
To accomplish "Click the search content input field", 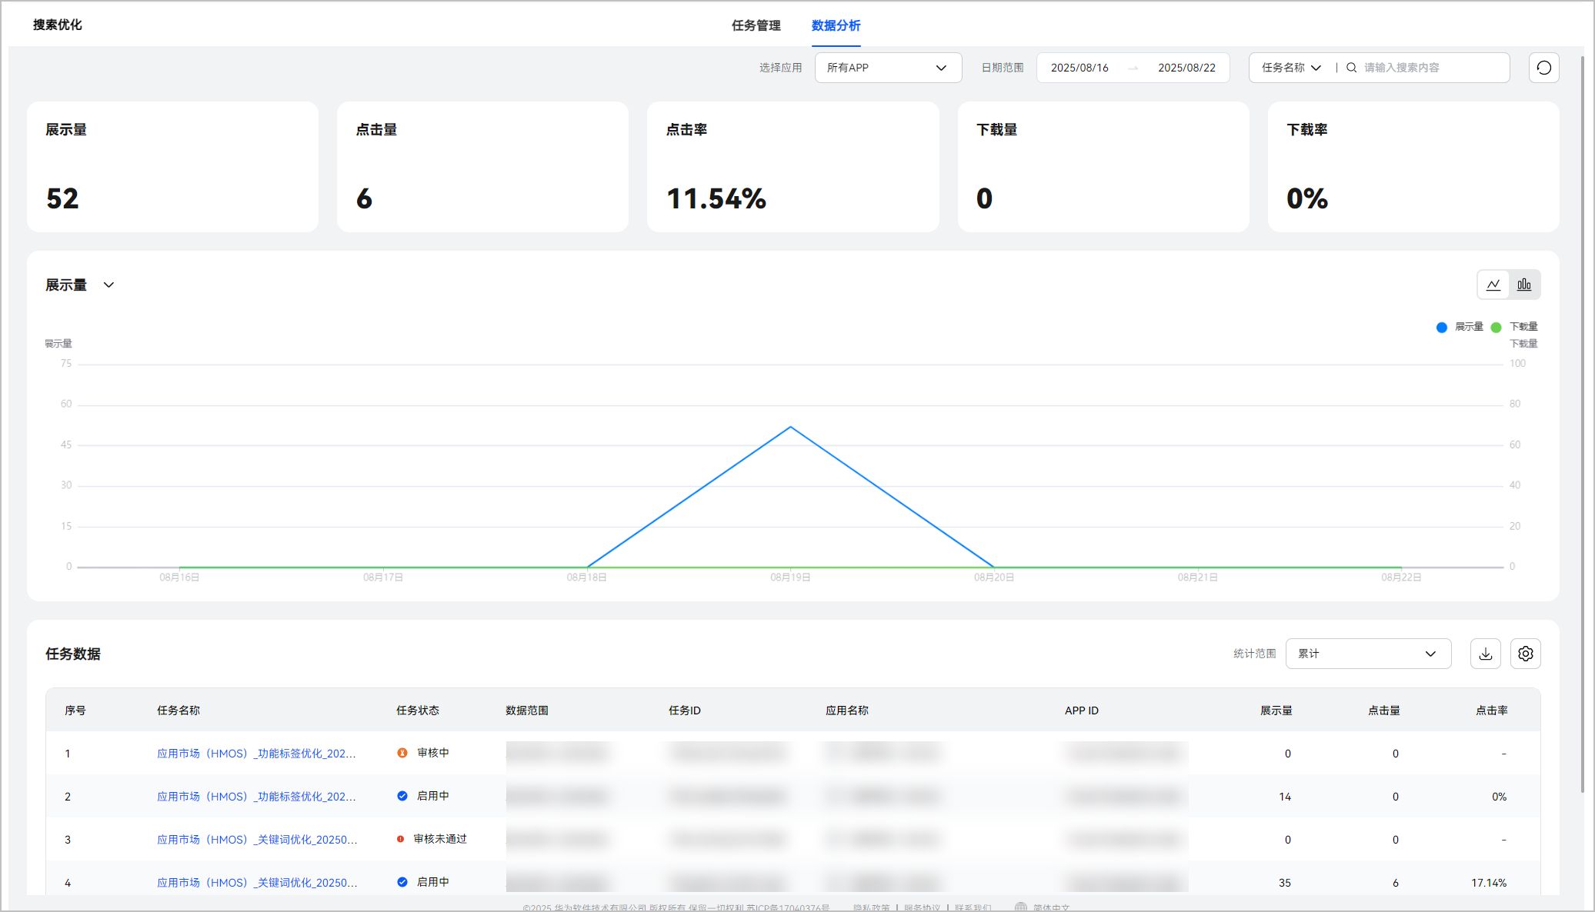I will tap(1432, 68).
